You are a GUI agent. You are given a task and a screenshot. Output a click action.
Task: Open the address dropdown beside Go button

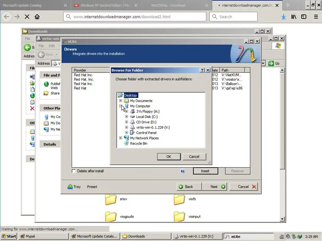pyautogui.click(x=263, y=63)
